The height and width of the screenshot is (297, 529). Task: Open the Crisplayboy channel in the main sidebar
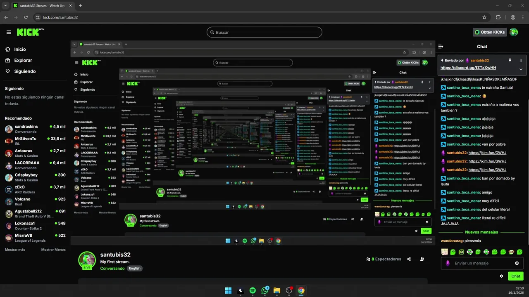pos(35,177)
